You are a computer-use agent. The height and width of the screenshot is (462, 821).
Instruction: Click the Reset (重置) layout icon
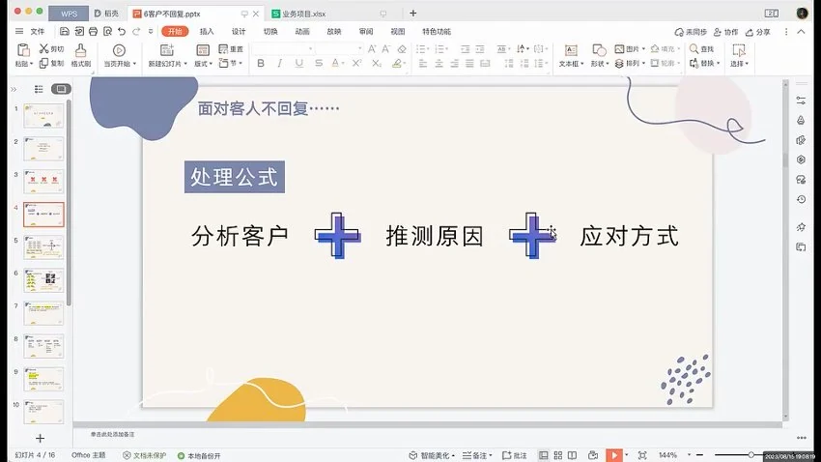[223, 48]
